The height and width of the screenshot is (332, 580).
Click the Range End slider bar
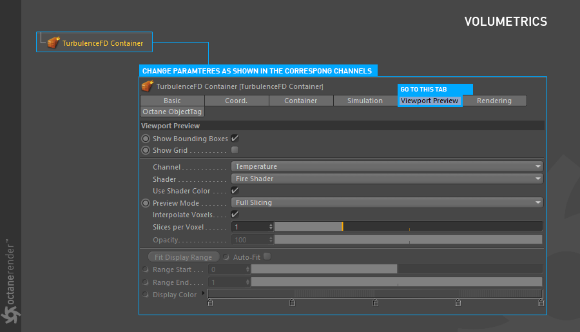click(397, 282)
